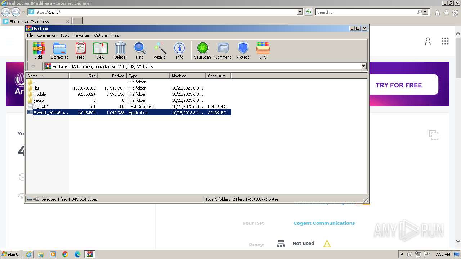Click the Add toolbar icon in WinRAR
Image resolution: width=461 pixels, height=259 pixels.
[x=39, y=50]
